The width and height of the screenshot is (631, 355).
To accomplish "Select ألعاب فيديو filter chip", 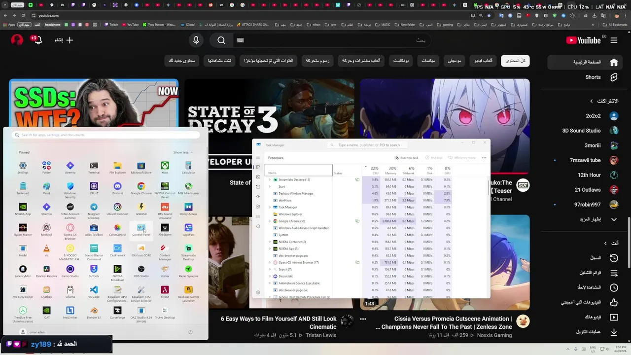I will [x=483, y=61].
